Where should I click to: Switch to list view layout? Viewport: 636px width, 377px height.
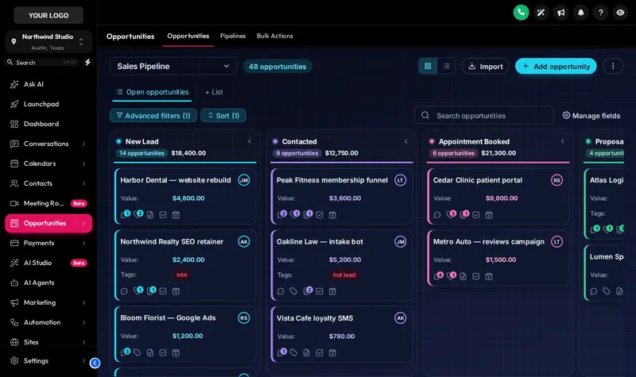coord(446,66)
